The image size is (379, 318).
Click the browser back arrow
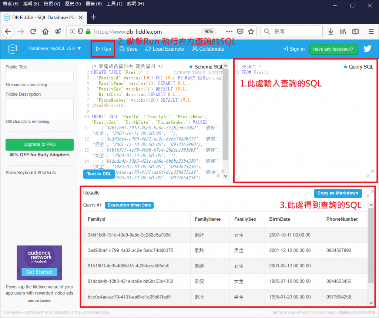8,32
